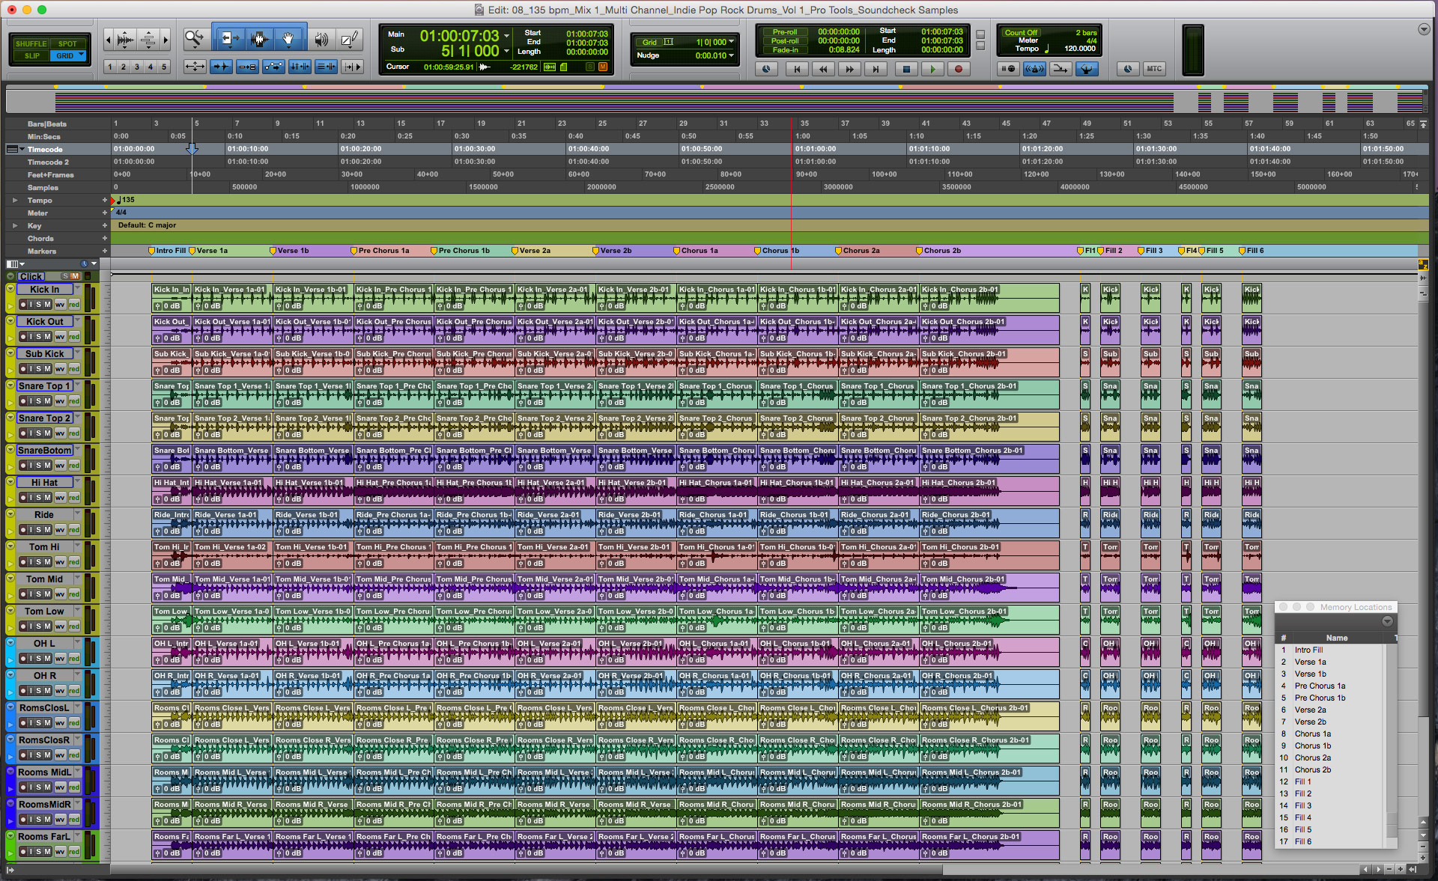The image size is (1438, 881).
Task: Select the Pencil tool
Action: 349,39
